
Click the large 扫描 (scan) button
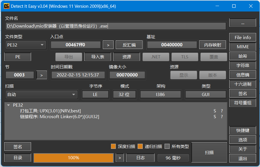tap(209, 152)
